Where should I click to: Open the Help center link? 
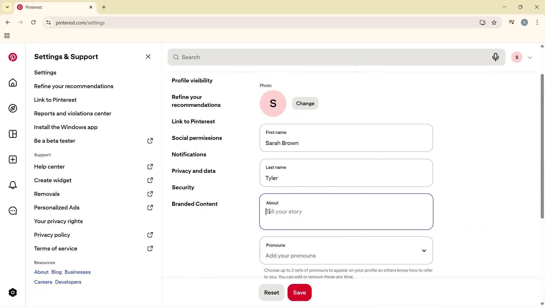pyautogui.click(x=49, y=167)
